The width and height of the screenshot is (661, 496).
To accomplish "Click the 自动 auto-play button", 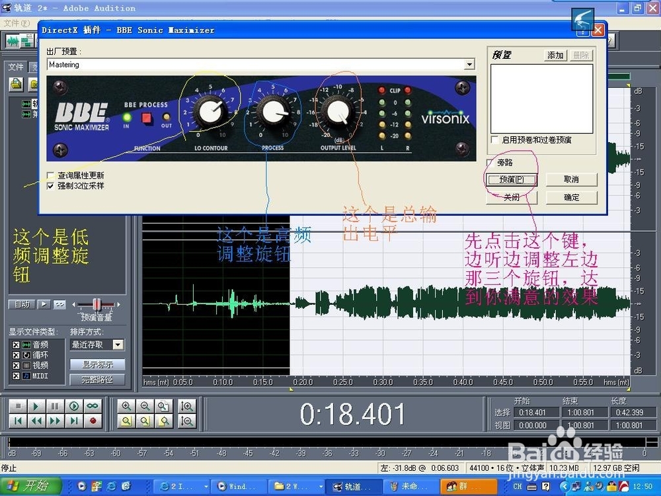I will point(22,304).
